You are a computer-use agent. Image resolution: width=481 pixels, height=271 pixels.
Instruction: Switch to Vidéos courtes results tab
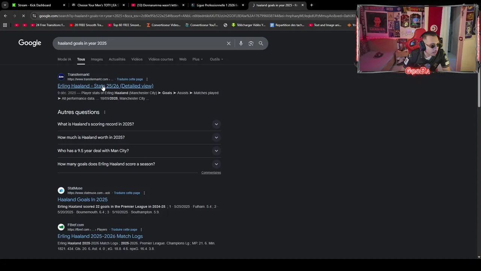click(x=161, y=59)
